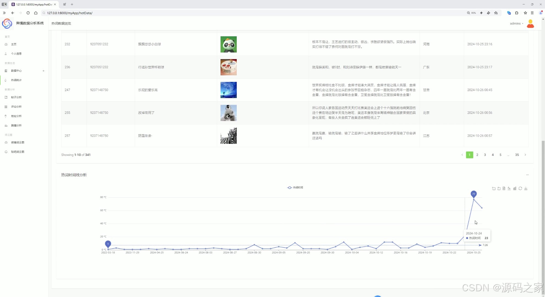Click the 77 max point marker
This screenshot has width=545, height=297.
473,194
